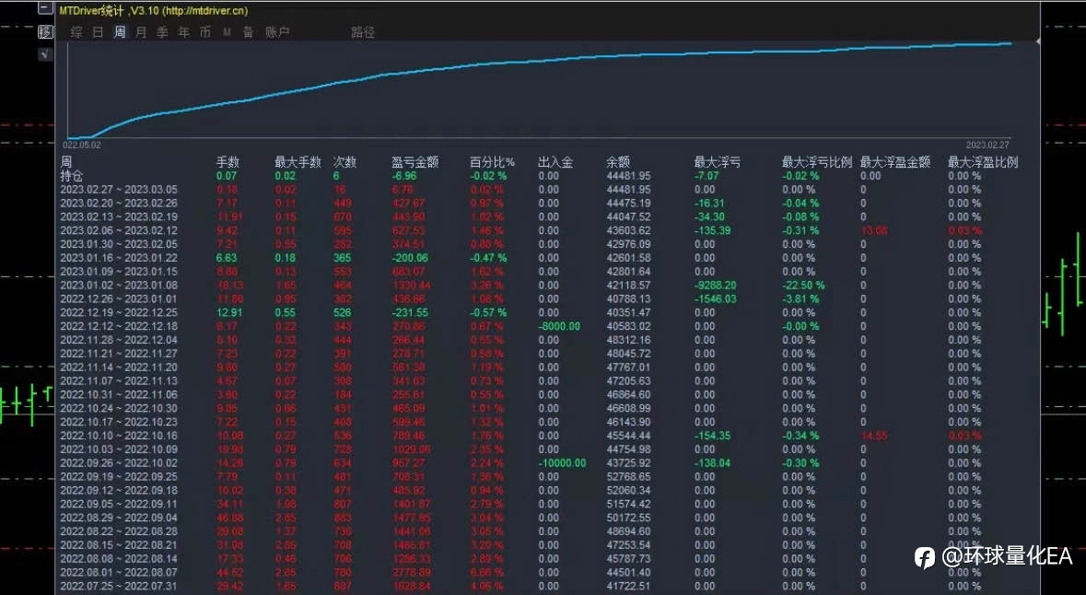Click the -22.50 % floating loss ratio
The image size is (1086, 595).
(x=803, y=286)
